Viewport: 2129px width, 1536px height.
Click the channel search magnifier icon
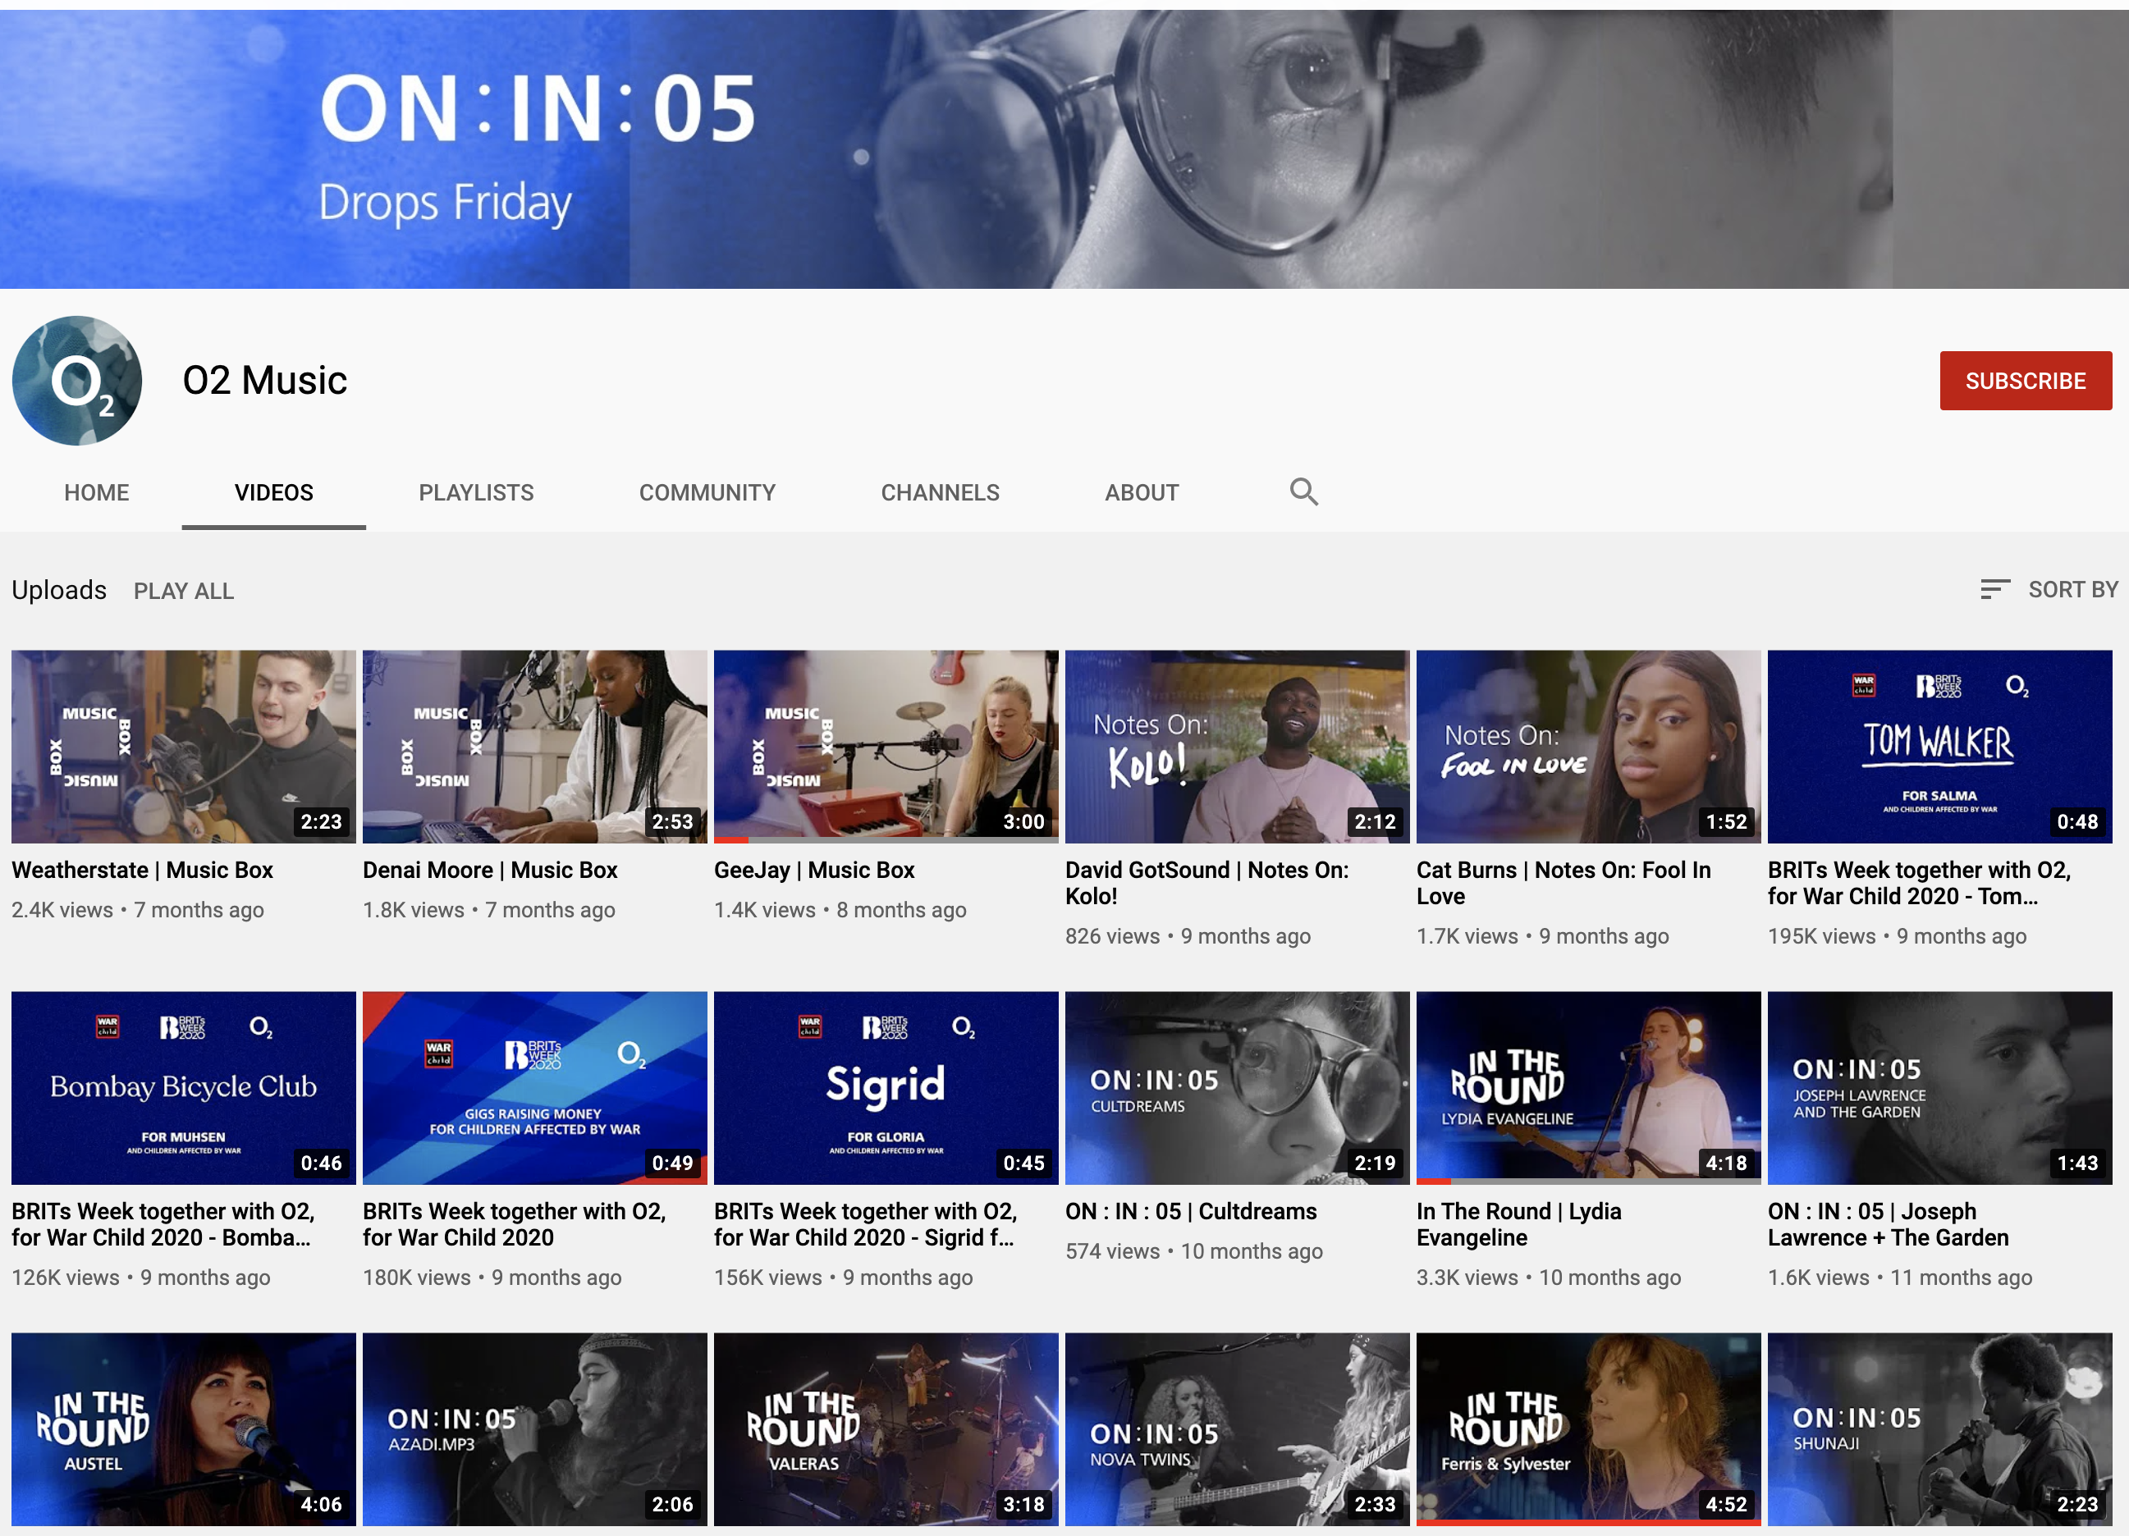point(1303,491)
